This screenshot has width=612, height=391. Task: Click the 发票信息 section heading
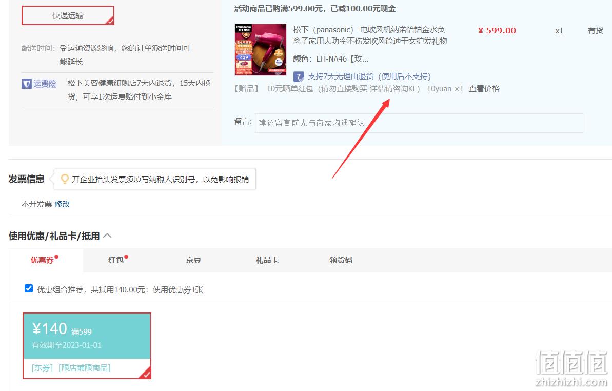click(x=26, y=179)
